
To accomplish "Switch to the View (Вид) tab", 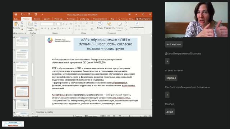I will pyautogui.click(x=112, y=19).
